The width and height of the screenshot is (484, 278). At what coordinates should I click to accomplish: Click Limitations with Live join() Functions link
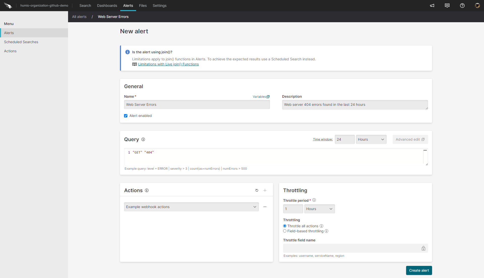click(168, 64)
